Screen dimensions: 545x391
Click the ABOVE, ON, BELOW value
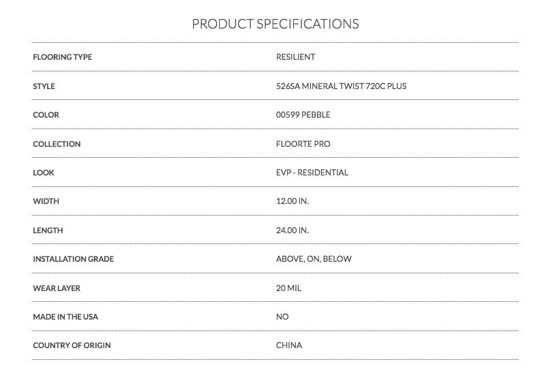coord(314,259)
